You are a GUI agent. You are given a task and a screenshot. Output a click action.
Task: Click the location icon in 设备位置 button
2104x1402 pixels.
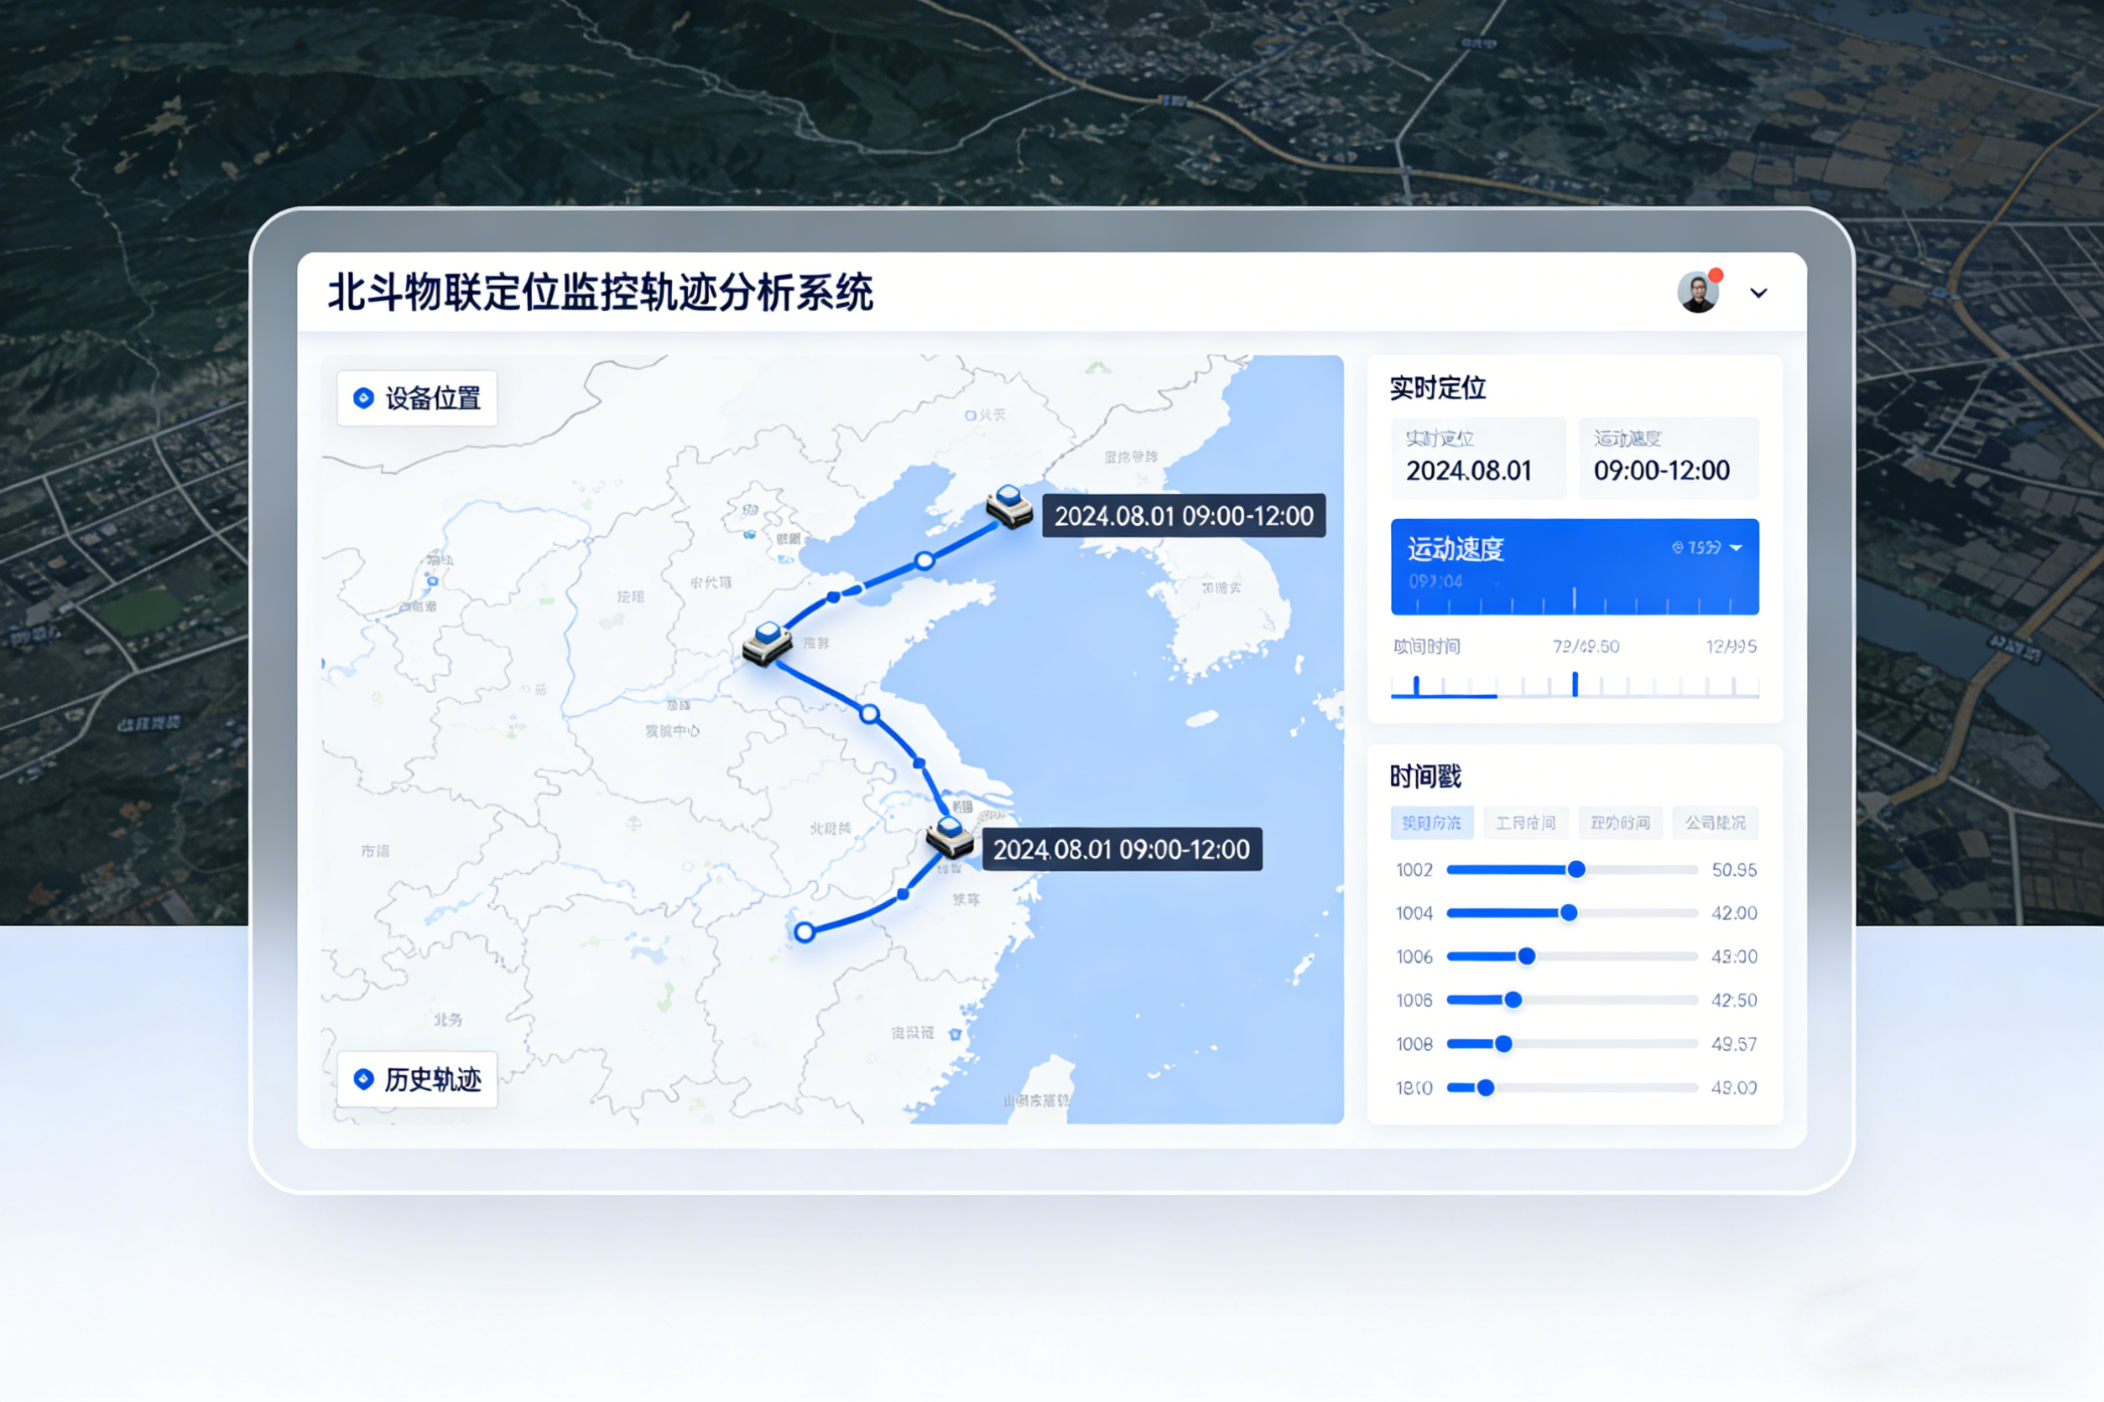point(363,398)
